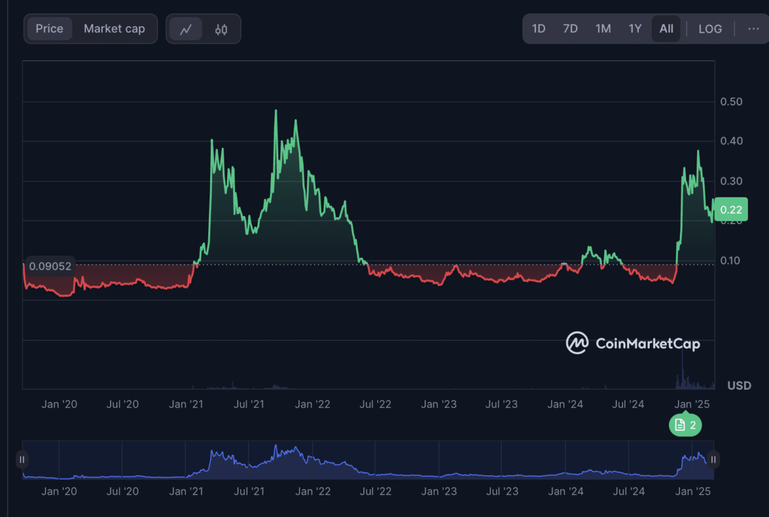Viewport: 769px width, 517px height.
Task: Click the CoinMarketCap logo watermark
Action: (x=633, y=343)
